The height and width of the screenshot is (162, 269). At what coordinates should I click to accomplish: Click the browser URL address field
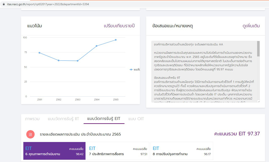click(111, 4)
